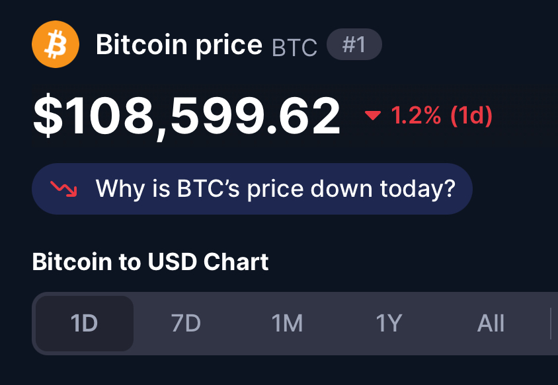Select the 1D chart range tab
This screenshot has width=558, height=385.
85,324
